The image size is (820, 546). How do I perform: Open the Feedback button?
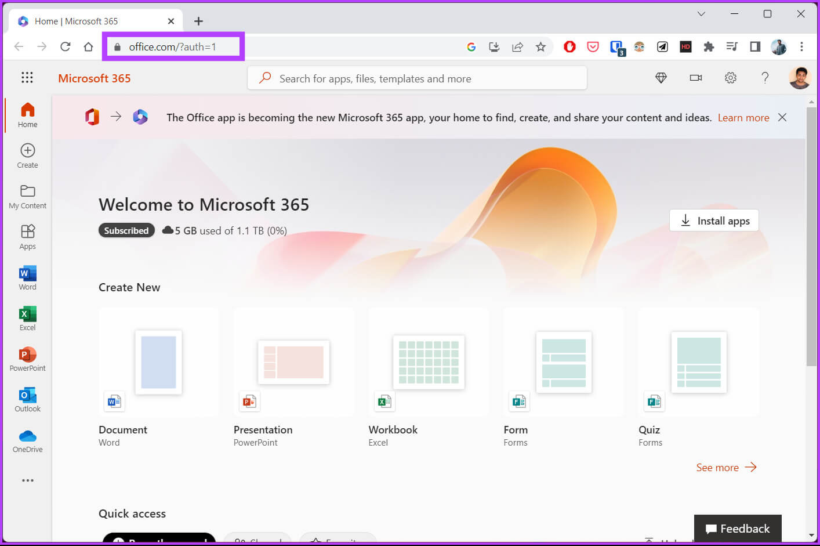tap(738, 529)
